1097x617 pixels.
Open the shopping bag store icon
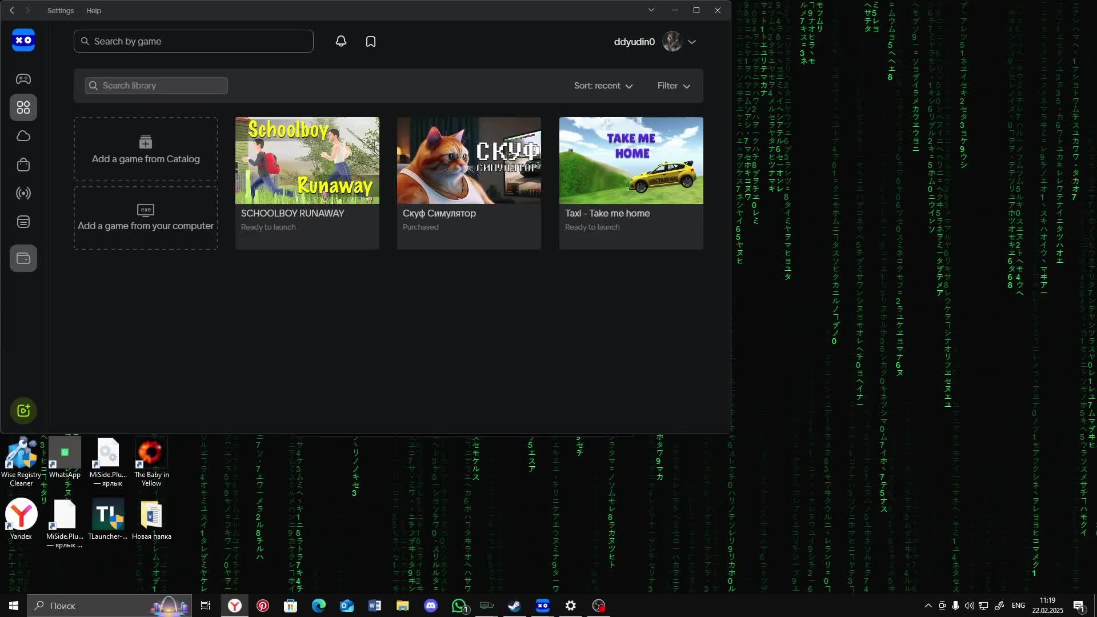[x=23, y=165]
